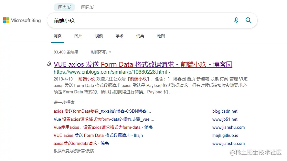287x161 pixels.
Task: Click the icon left of the VUE axios result title
Action: coord(49,64)
